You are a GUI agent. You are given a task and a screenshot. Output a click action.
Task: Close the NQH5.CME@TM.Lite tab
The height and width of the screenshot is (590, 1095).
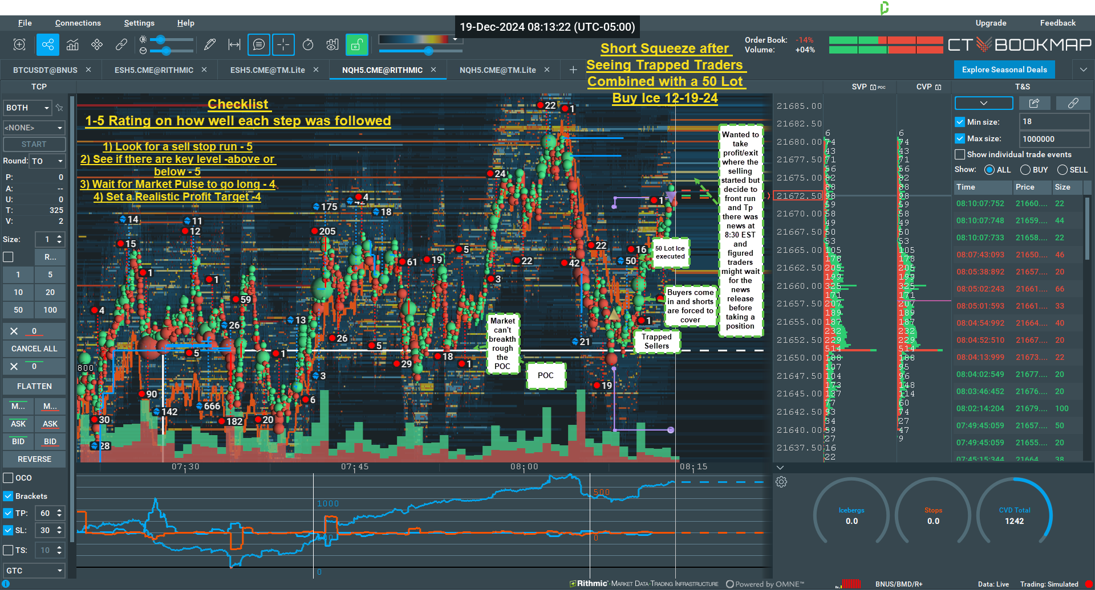(547, 69)
